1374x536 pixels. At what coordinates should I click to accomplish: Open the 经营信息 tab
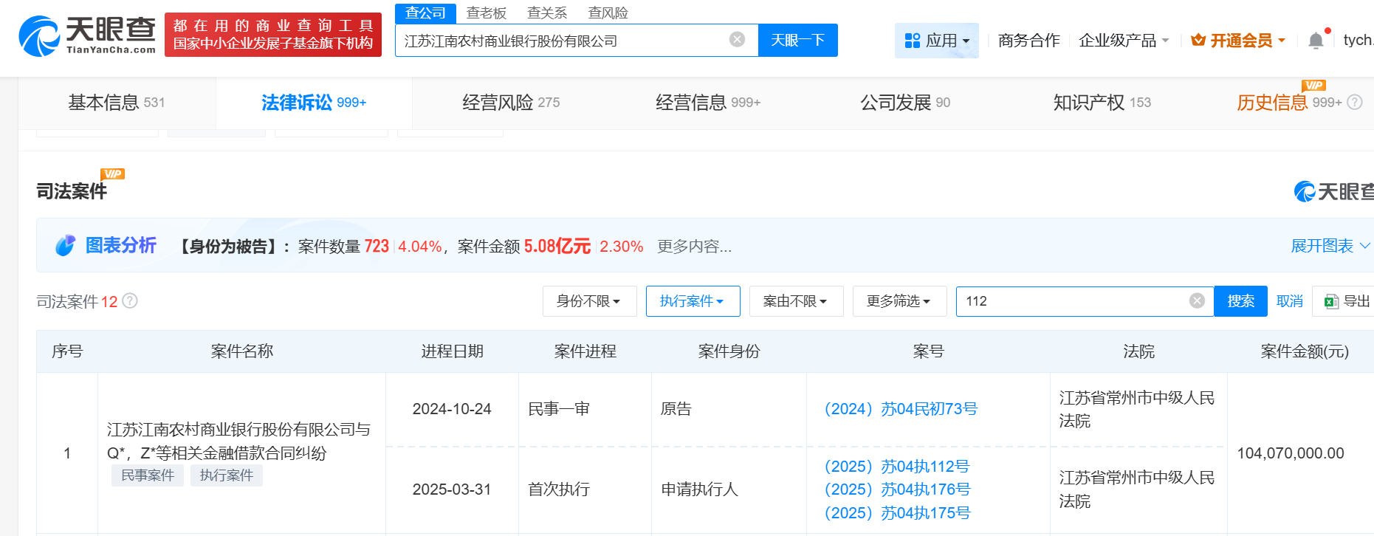(x=708, y=103)
